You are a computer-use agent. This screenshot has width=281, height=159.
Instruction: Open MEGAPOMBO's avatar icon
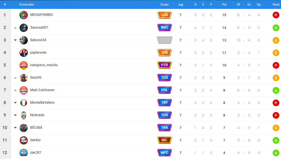pyautogui.click(x=24, y=15)
